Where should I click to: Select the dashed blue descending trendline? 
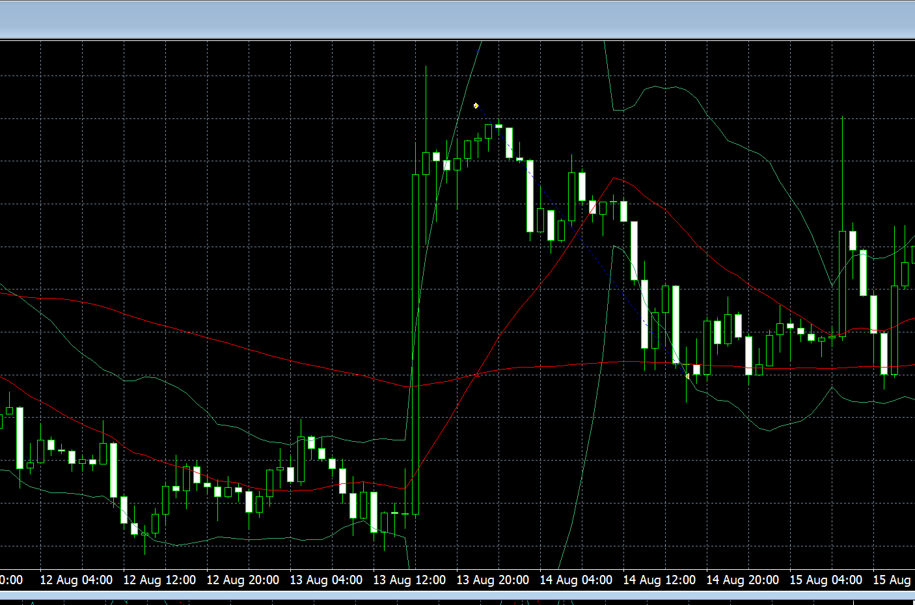tap(582, 241)
